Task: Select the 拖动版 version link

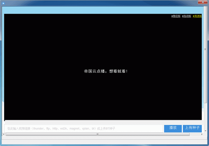Action: [186, 16]
